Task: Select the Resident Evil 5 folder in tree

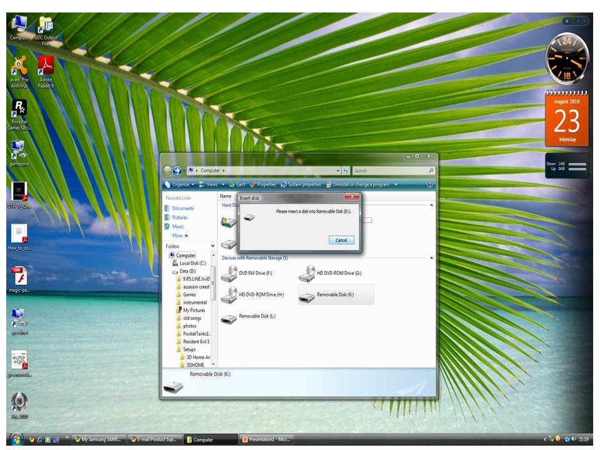Action: [x=196, y=342]
